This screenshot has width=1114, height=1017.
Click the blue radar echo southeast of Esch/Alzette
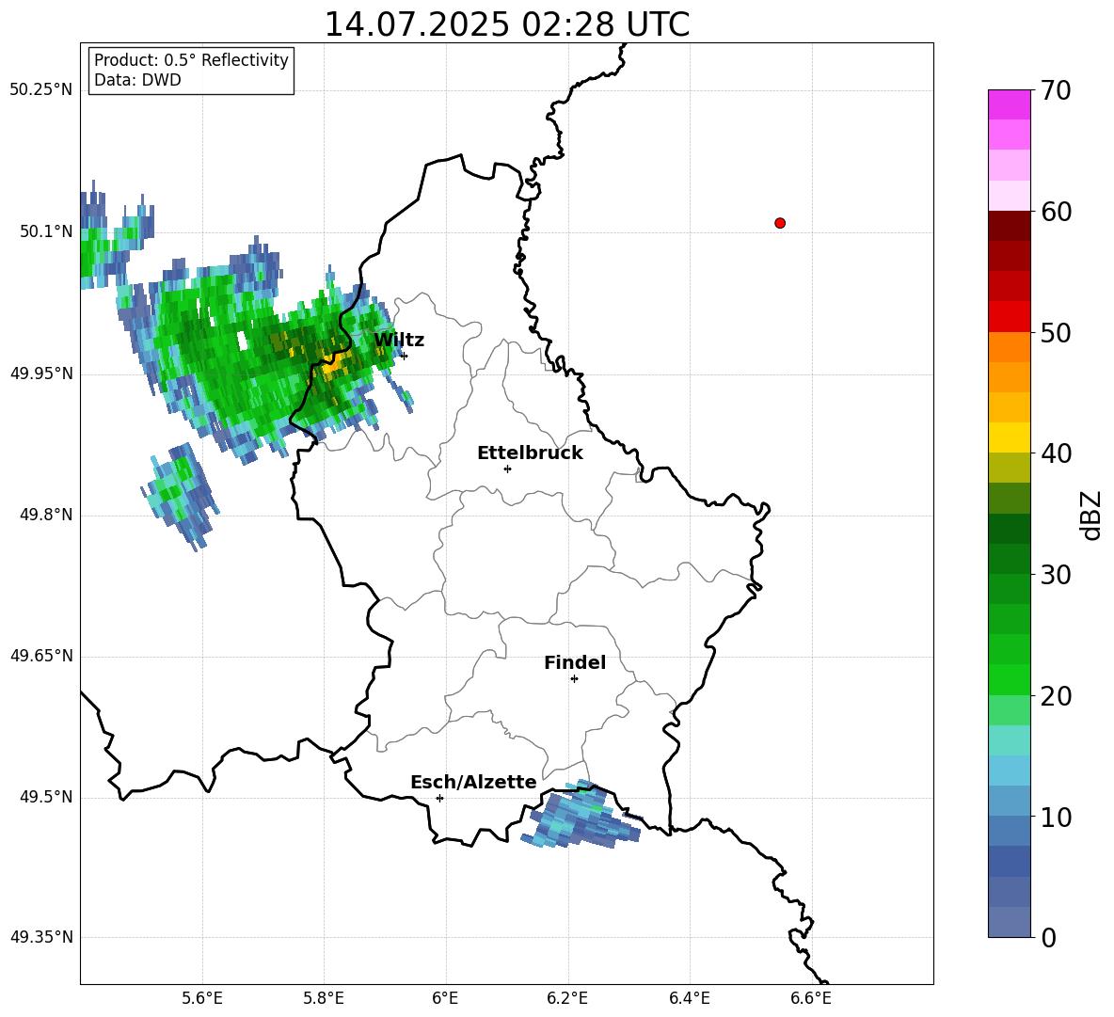point(581,816)
